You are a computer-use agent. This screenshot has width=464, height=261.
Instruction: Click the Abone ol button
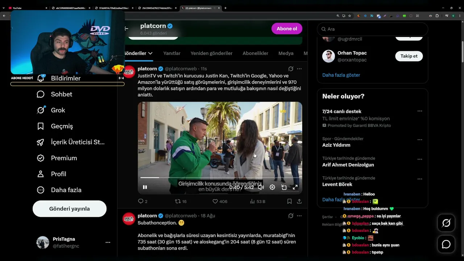click(x=287, y=29)
